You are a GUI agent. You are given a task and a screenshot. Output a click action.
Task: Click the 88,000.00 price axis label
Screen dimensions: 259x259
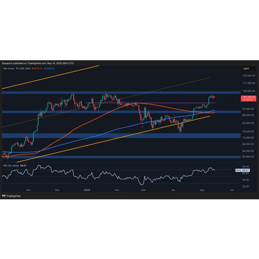[248, 115]
